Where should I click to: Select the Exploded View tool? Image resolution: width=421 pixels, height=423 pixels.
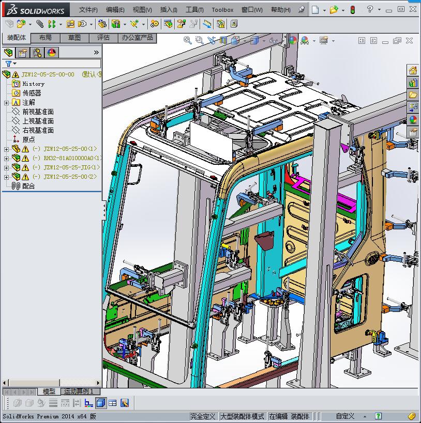pos(182,24)
